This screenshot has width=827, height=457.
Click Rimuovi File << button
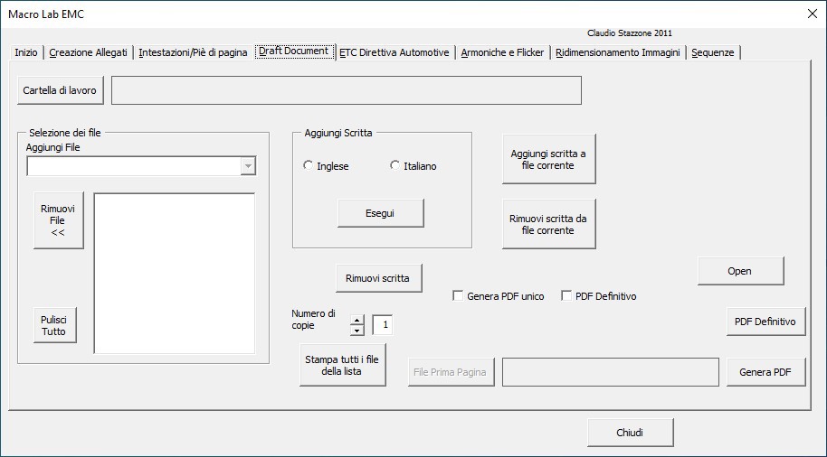(x=58, y=220)
